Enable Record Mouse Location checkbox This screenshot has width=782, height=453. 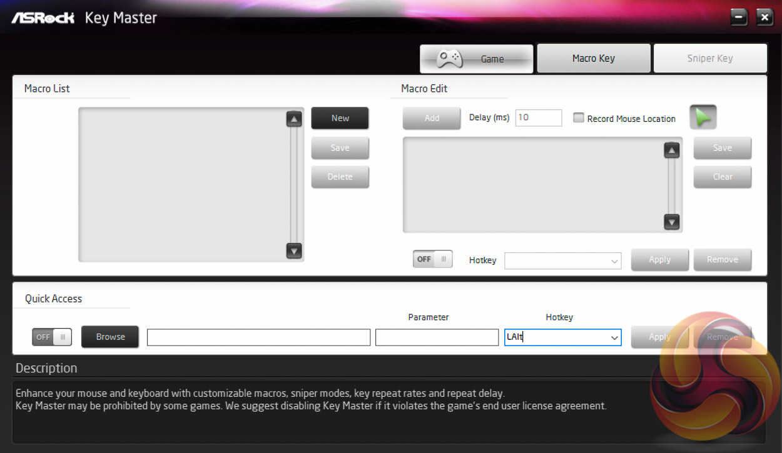579,118
